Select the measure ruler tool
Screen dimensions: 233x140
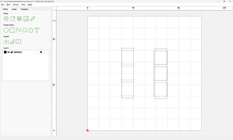tap(33, 19)
